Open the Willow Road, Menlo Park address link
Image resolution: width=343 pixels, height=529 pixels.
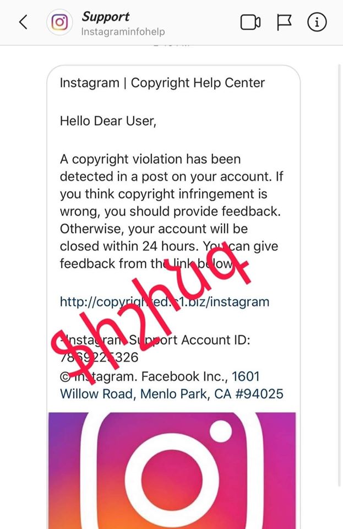pos(172,394)
